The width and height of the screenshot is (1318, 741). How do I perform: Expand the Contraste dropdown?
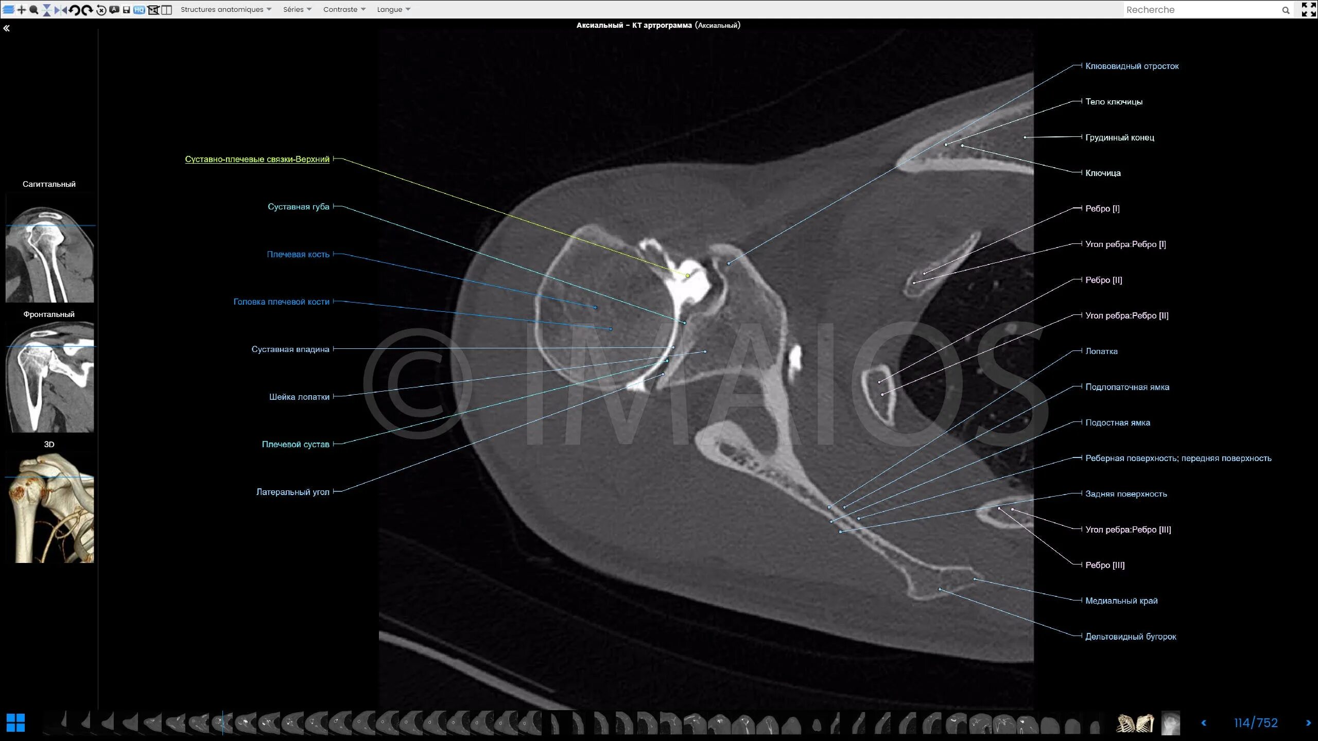pyautogui.click(x=344, y=10)
